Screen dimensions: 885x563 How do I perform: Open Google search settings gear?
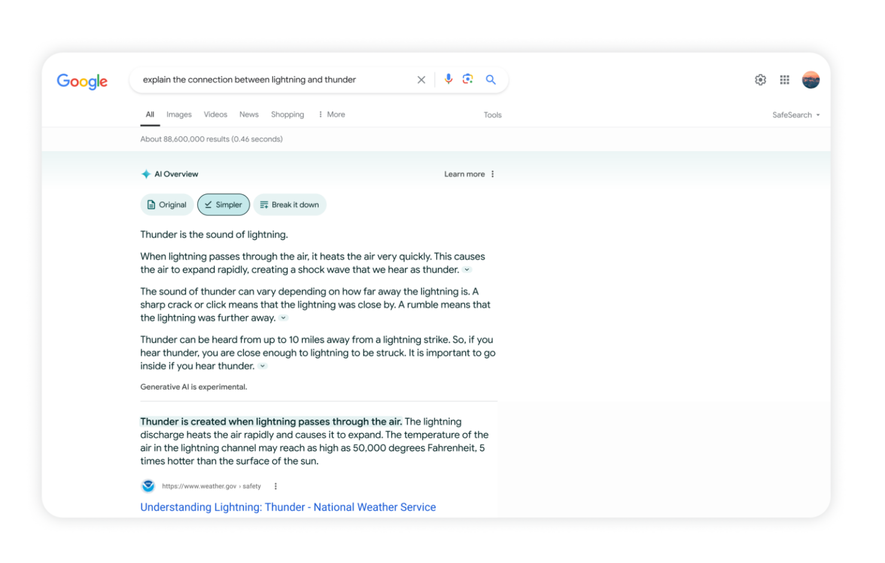point(759,79)
